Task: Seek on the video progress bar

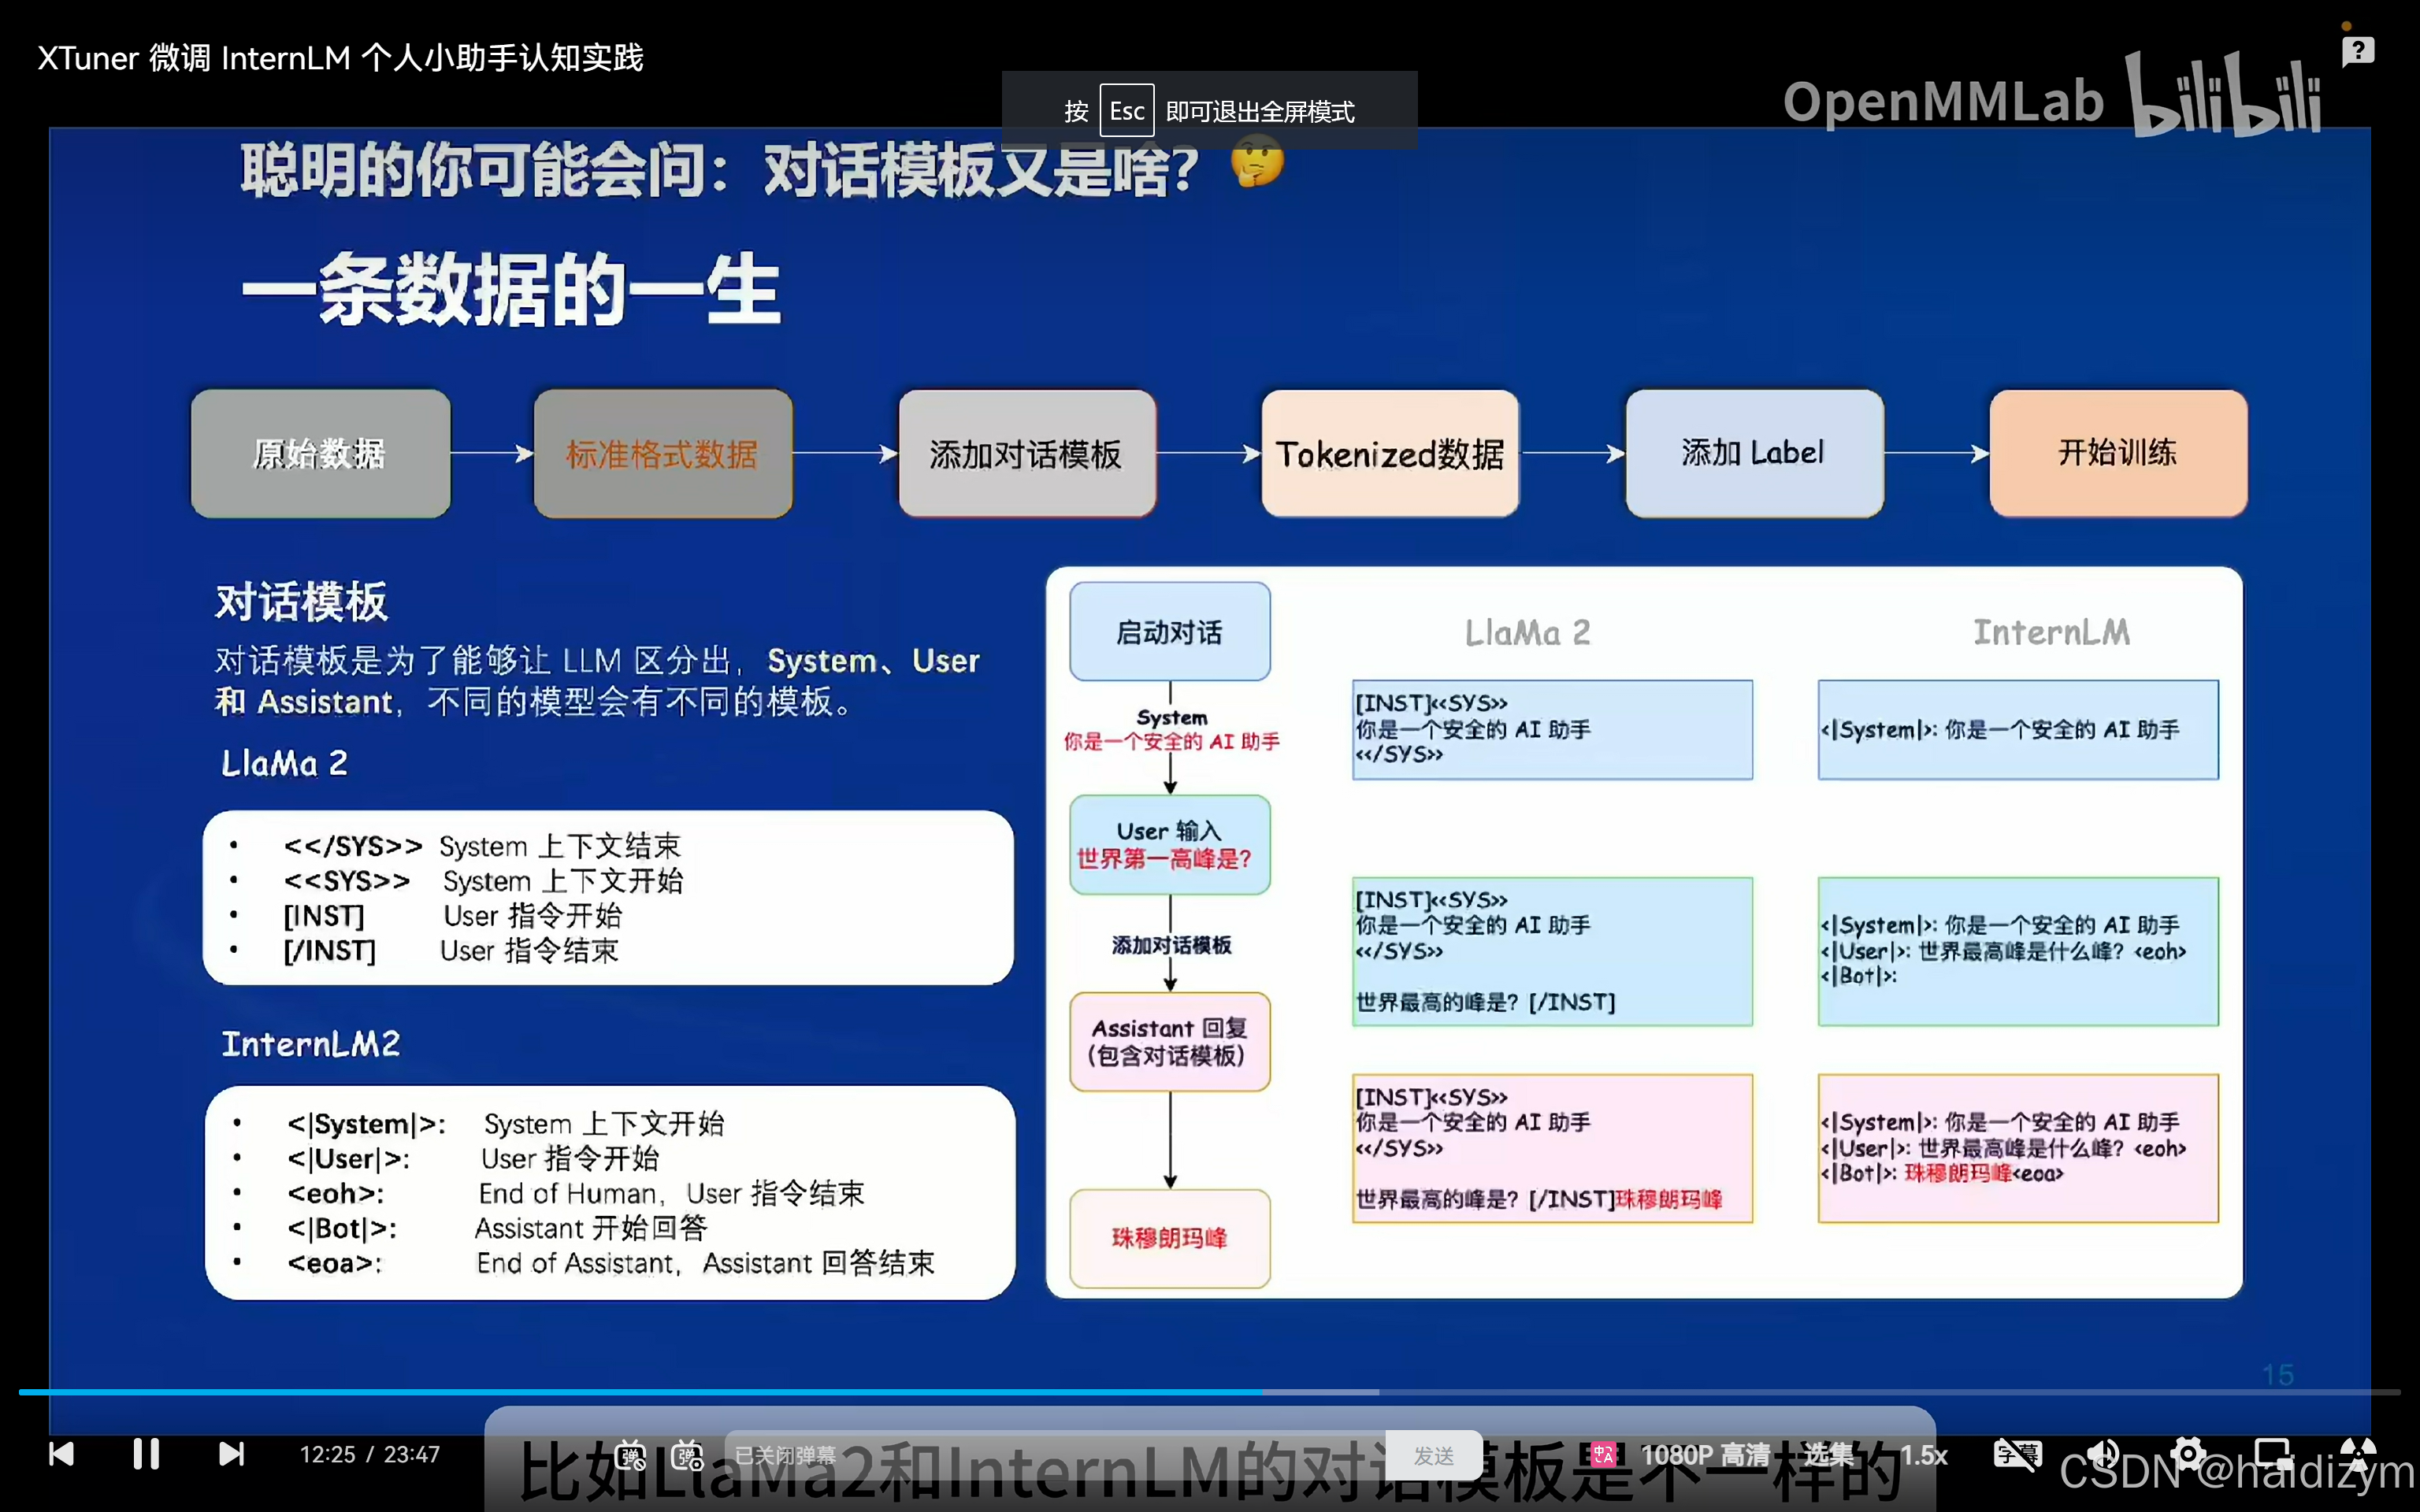Action: (x=1210, y=1391)
